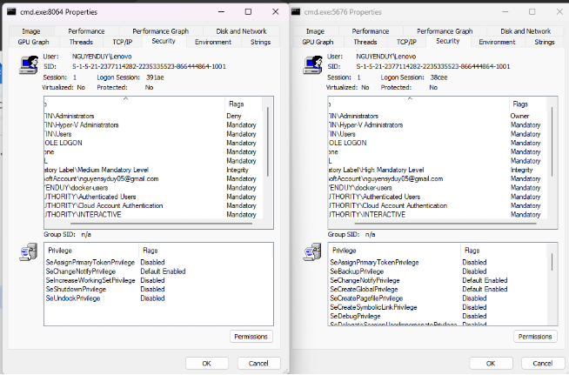The image size is (569, 375).
Task: Click cmd icon in cmd.exe:8064 title bar
Action: (x=11, y=11)
